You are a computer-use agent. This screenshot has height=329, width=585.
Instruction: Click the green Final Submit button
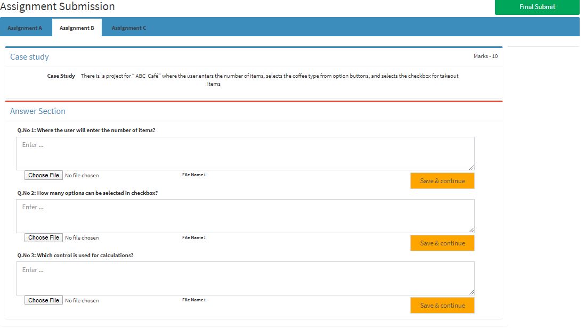(537, 7)
